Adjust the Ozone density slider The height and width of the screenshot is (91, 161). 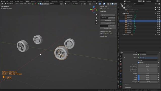(148, 79)
